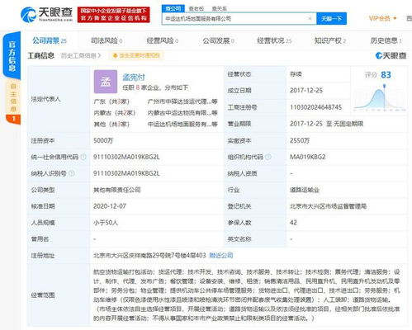Click the purple 孟 avatar
The height and width of the screenshot is (330, 412).
[x=106, y=82]
